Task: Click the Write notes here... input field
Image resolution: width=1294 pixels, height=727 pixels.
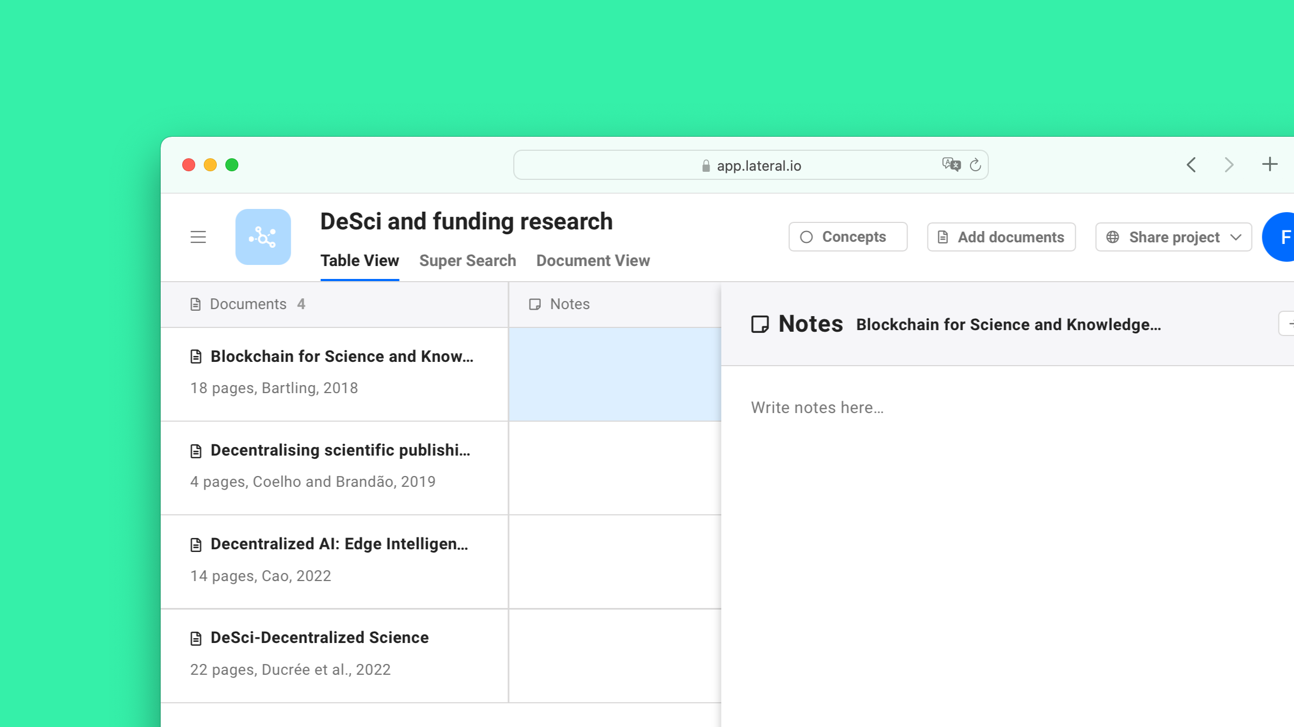Action: (x=817, y=408)
